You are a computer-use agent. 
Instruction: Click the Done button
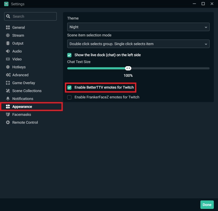(207, 205)
